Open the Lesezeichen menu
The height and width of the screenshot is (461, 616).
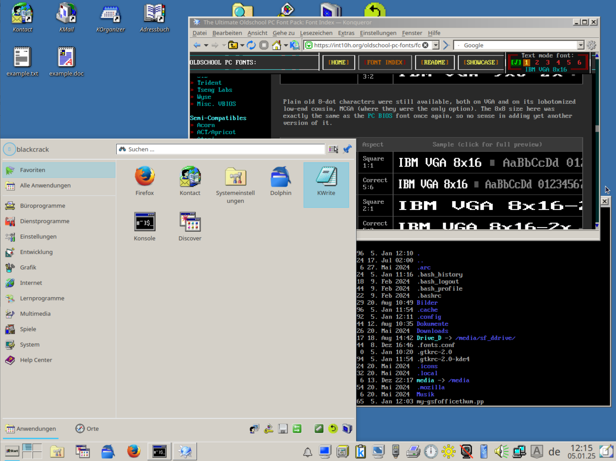click(316, 33)
